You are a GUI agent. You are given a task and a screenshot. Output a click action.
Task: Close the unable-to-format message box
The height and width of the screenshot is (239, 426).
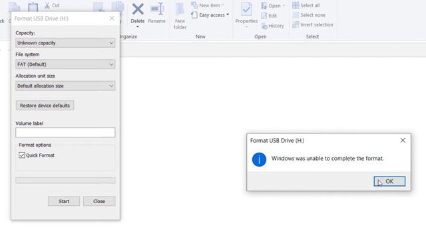point(403,140)
